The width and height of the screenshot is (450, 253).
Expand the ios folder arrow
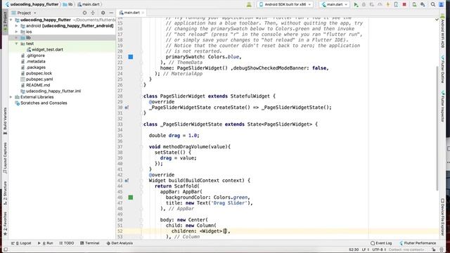click(x=17, y=32)
